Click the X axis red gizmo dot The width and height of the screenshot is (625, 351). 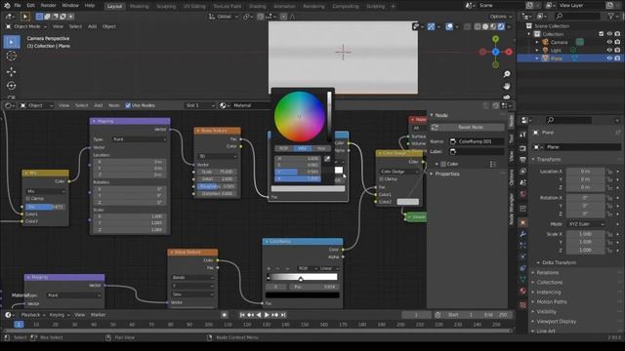pyautogui.click(x=509, y=52)
